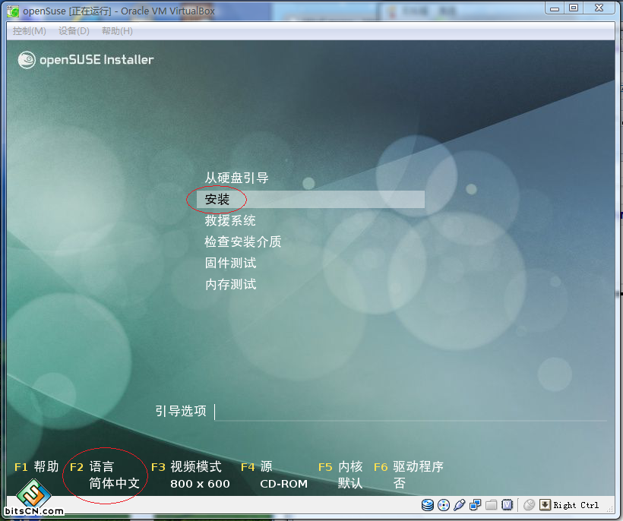Select the 安装 boot entry
This screenshot has height=521, width=623.
[311, 199]
